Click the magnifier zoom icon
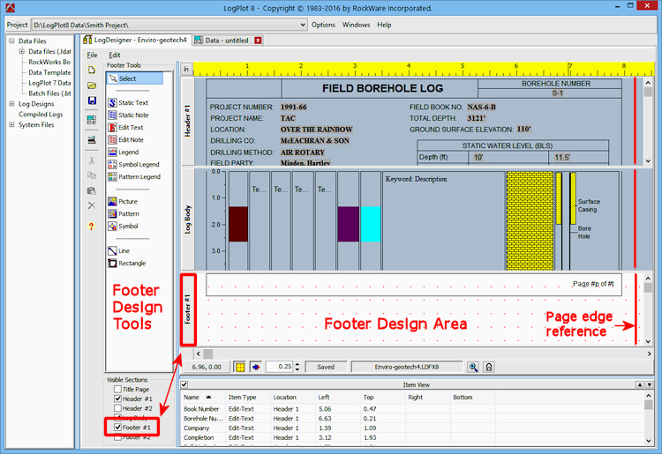The height and width of the screenshot is (454, 662). point(473,366)
